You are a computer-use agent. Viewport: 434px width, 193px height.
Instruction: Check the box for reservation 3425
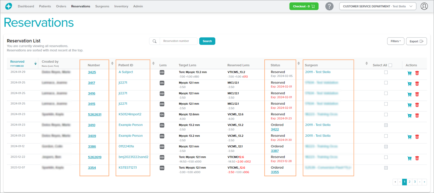[386, 72]
